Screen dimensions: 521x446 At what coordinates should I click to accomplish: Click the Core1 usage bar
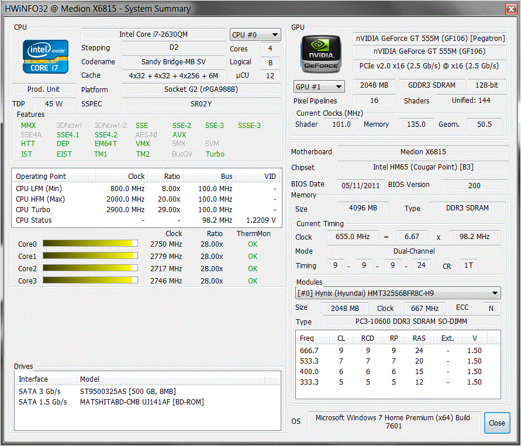tap(90, 256)
